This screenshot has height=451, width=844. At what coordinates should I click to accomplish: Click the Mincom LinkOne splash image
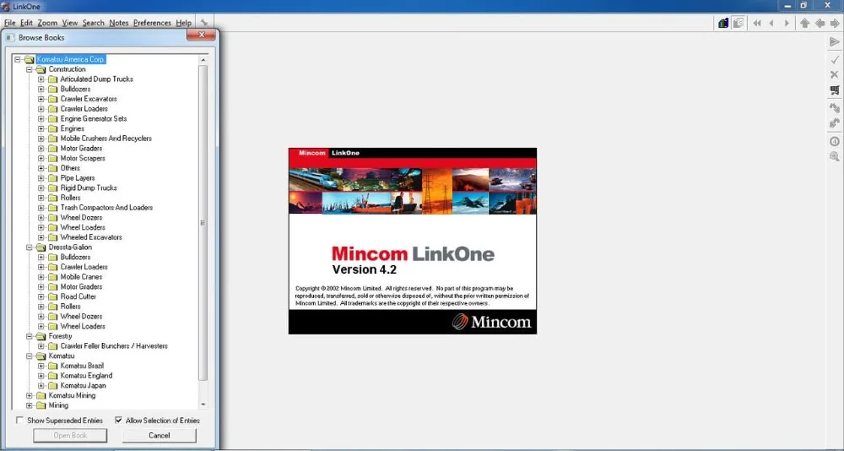[413, 241]
